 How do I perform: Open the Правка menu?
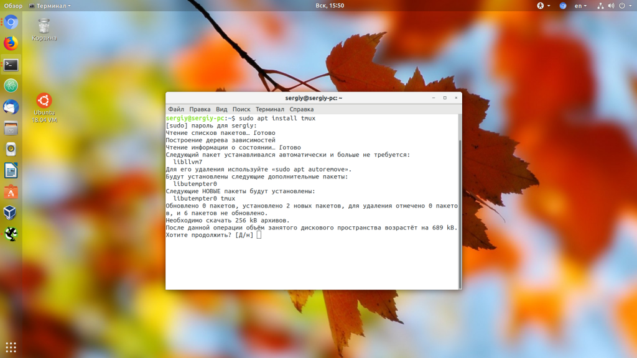(x=200, y=109)
